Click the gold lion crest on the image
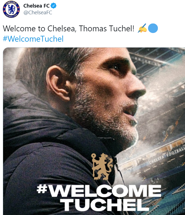The image size is (185, 215). (102, 166)
